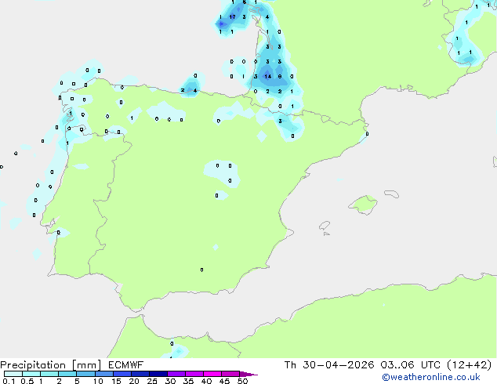Click the 17 mm value over Biscay
This screenshot has height=384, width=497.
pos(232,16)
